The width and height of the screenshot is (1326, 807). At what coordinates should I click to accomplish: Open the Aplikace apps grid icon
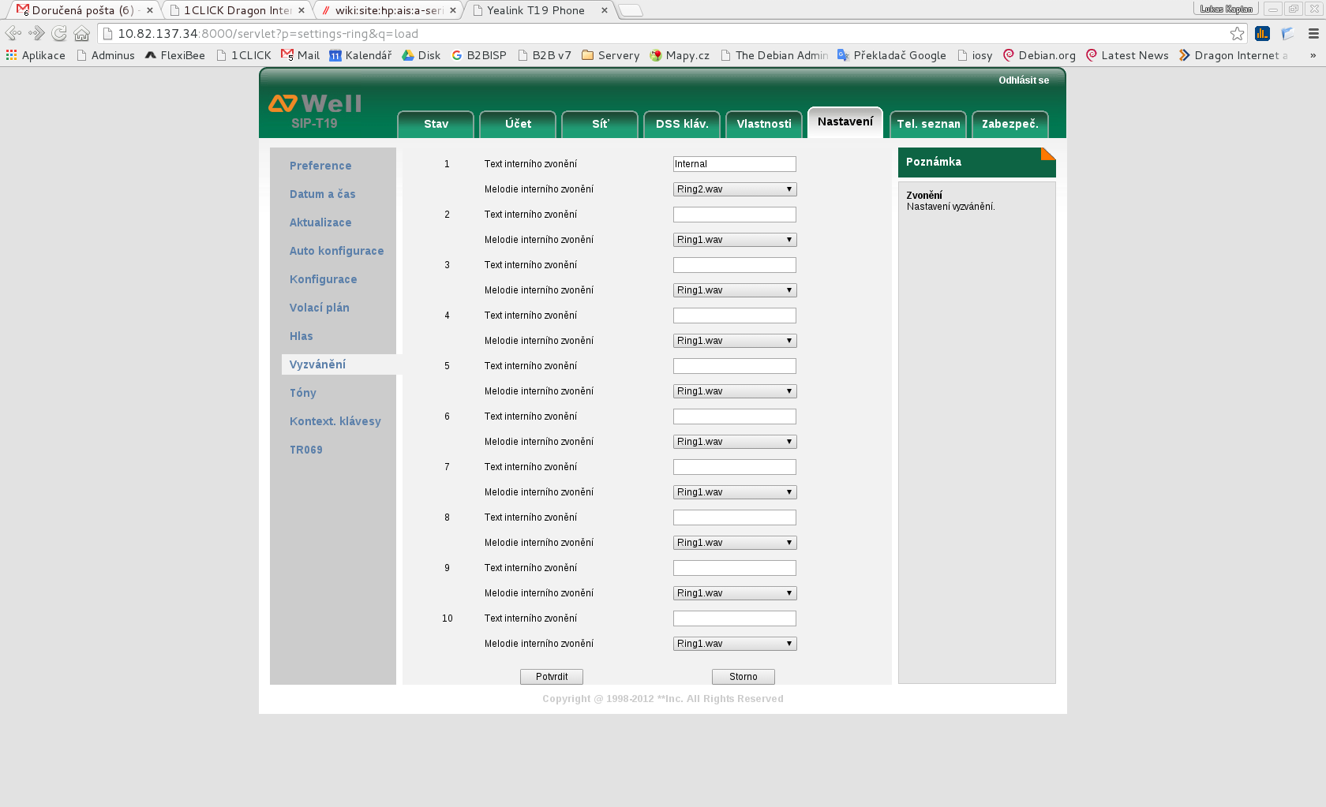(x=12, y=55)
